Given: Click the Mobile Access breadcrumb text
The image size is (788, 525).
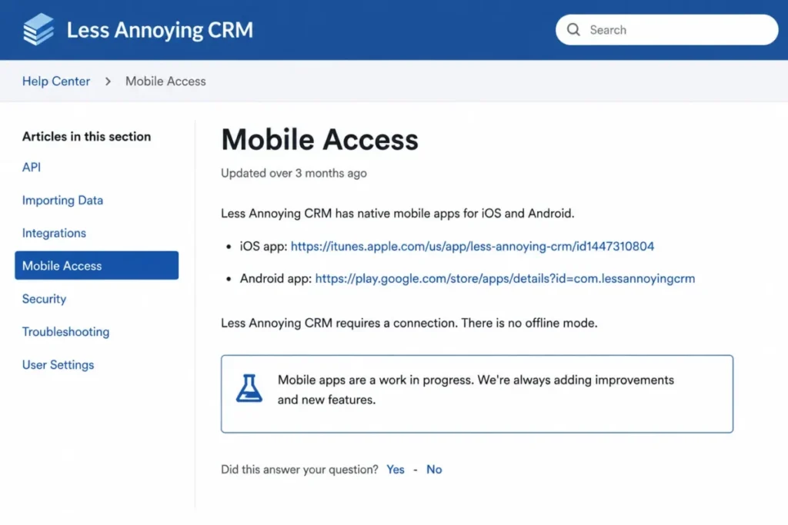Looking at the screenshot, I should tap(165, 81).
